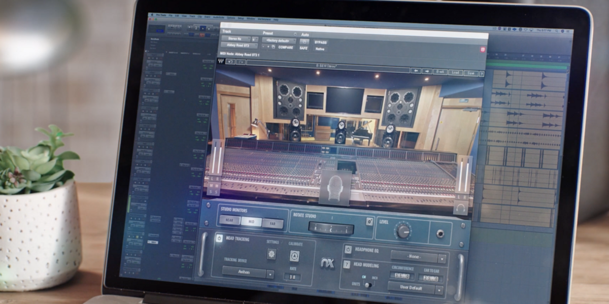Open the Window menu in menu bar
Screen dimensions: 609x304
[x=251, y=19]
